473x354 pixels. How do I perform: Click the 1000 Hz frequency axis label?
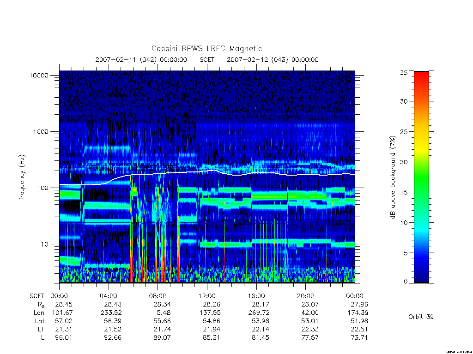[41, 132]
